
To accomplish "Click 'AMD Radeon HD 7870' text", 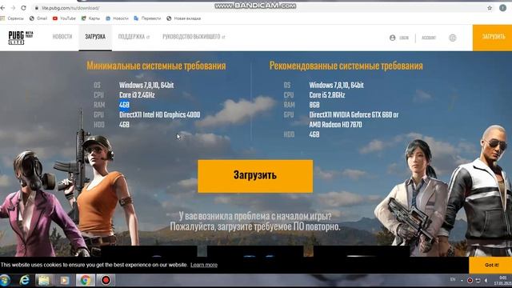I will pyautogui.click(x=335, y=125).
